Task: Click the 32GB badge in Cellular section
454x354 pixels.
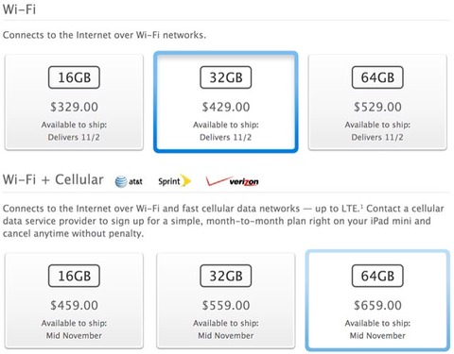Action: 226,276
